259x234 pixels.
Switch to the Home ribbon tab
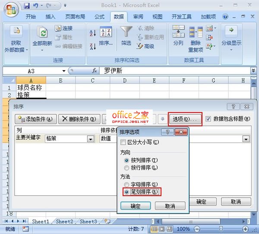(x=31, y=17)
